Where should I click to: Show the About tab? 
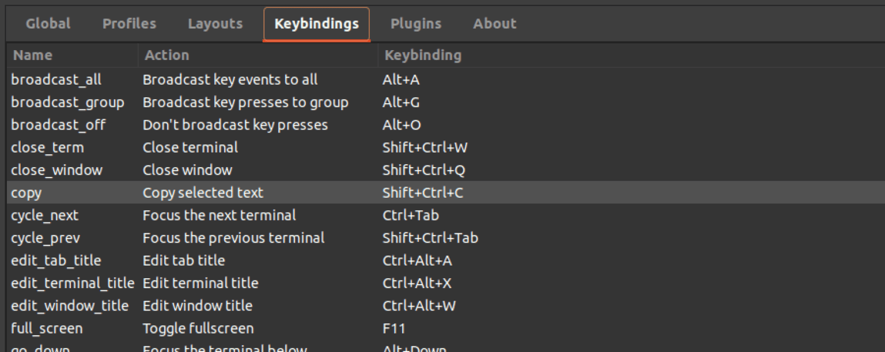(x=494, y=24)
